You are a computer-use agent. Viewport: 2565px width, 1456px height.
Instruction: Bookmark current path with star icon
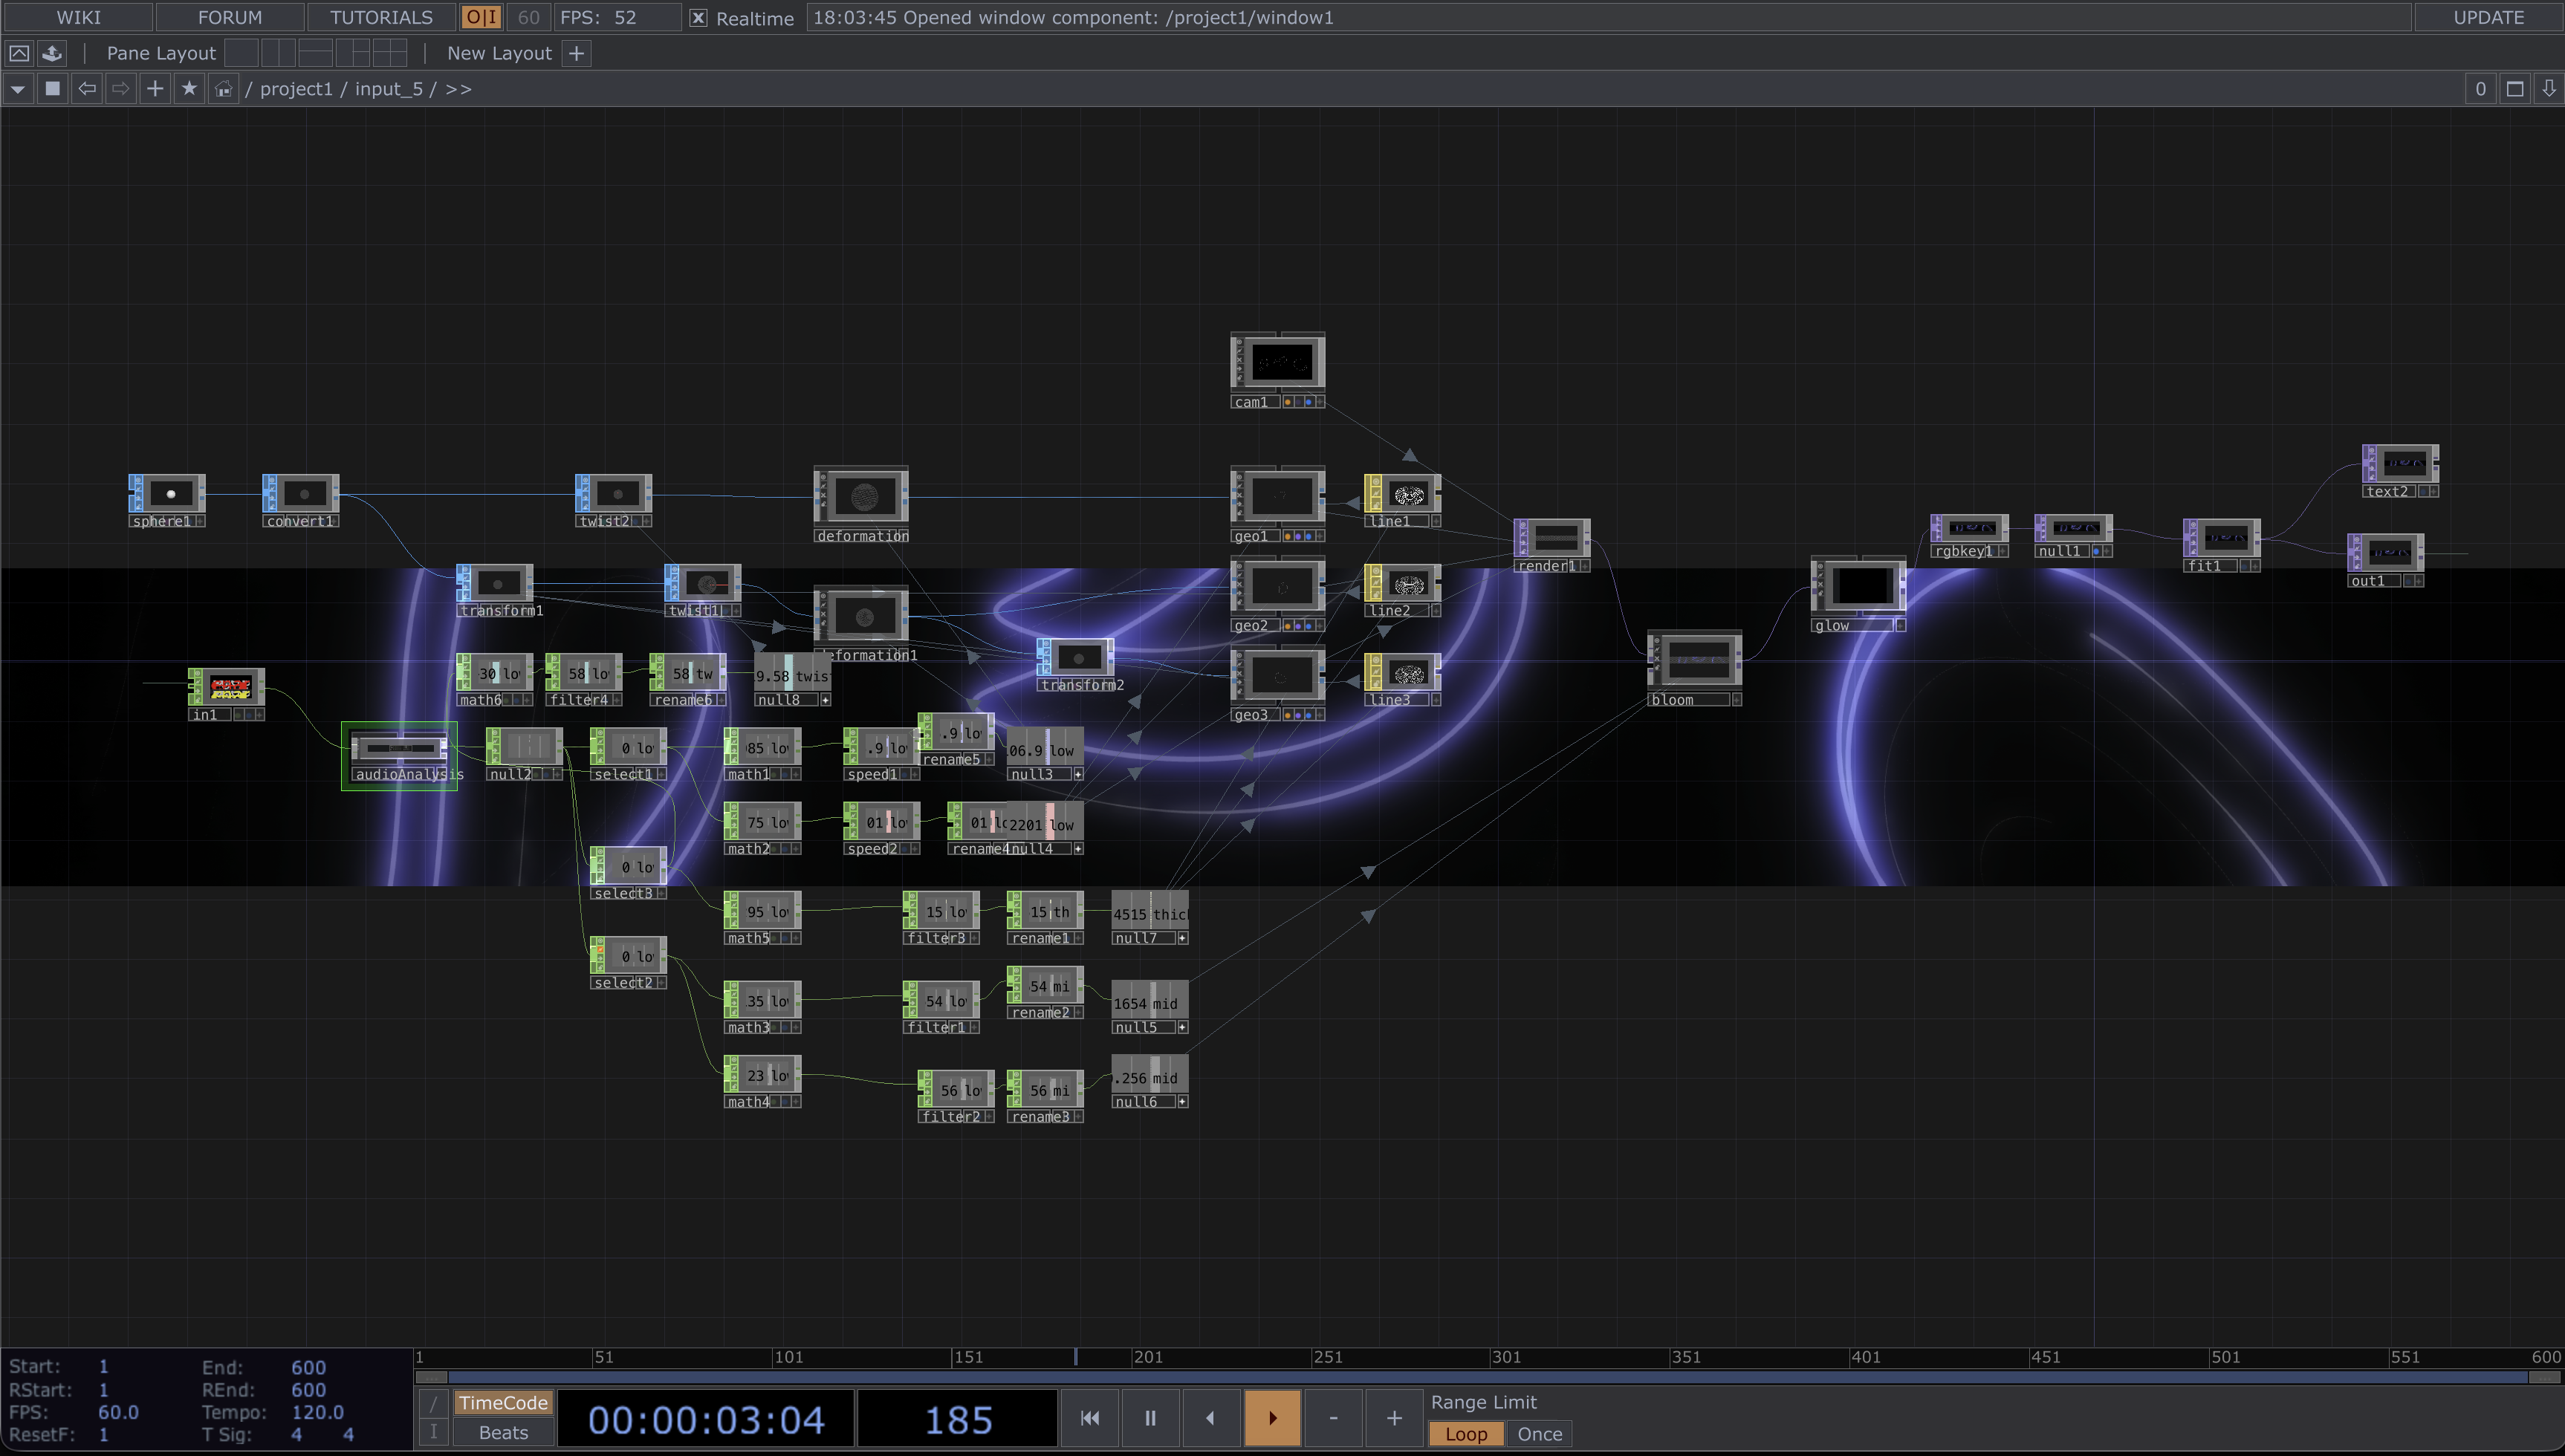pyautogui.click(x=189, y=89)
